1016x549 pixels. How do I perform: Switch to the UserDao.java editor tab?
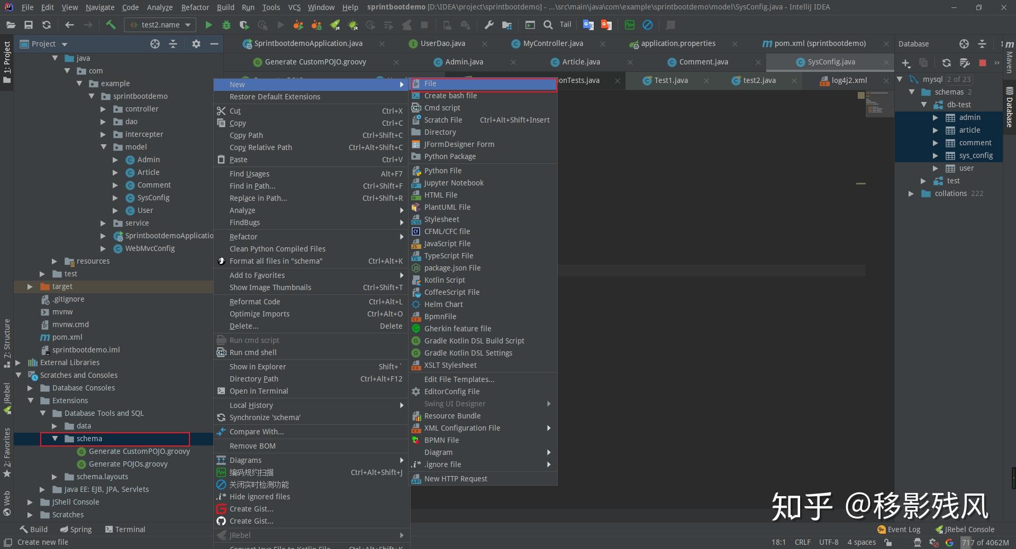tap(442, 43)
